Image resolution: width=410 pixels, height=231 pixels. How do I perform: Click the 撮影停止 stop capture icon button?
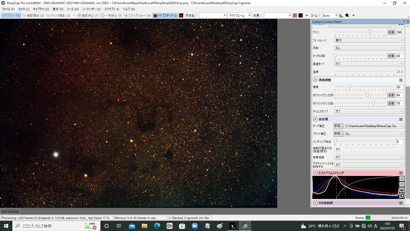tap(88, 15)
